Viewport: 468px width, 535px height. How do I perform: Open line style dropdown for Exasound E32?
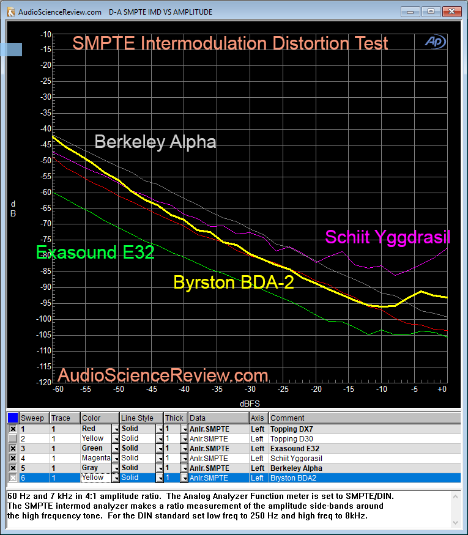tap(160, 448)
